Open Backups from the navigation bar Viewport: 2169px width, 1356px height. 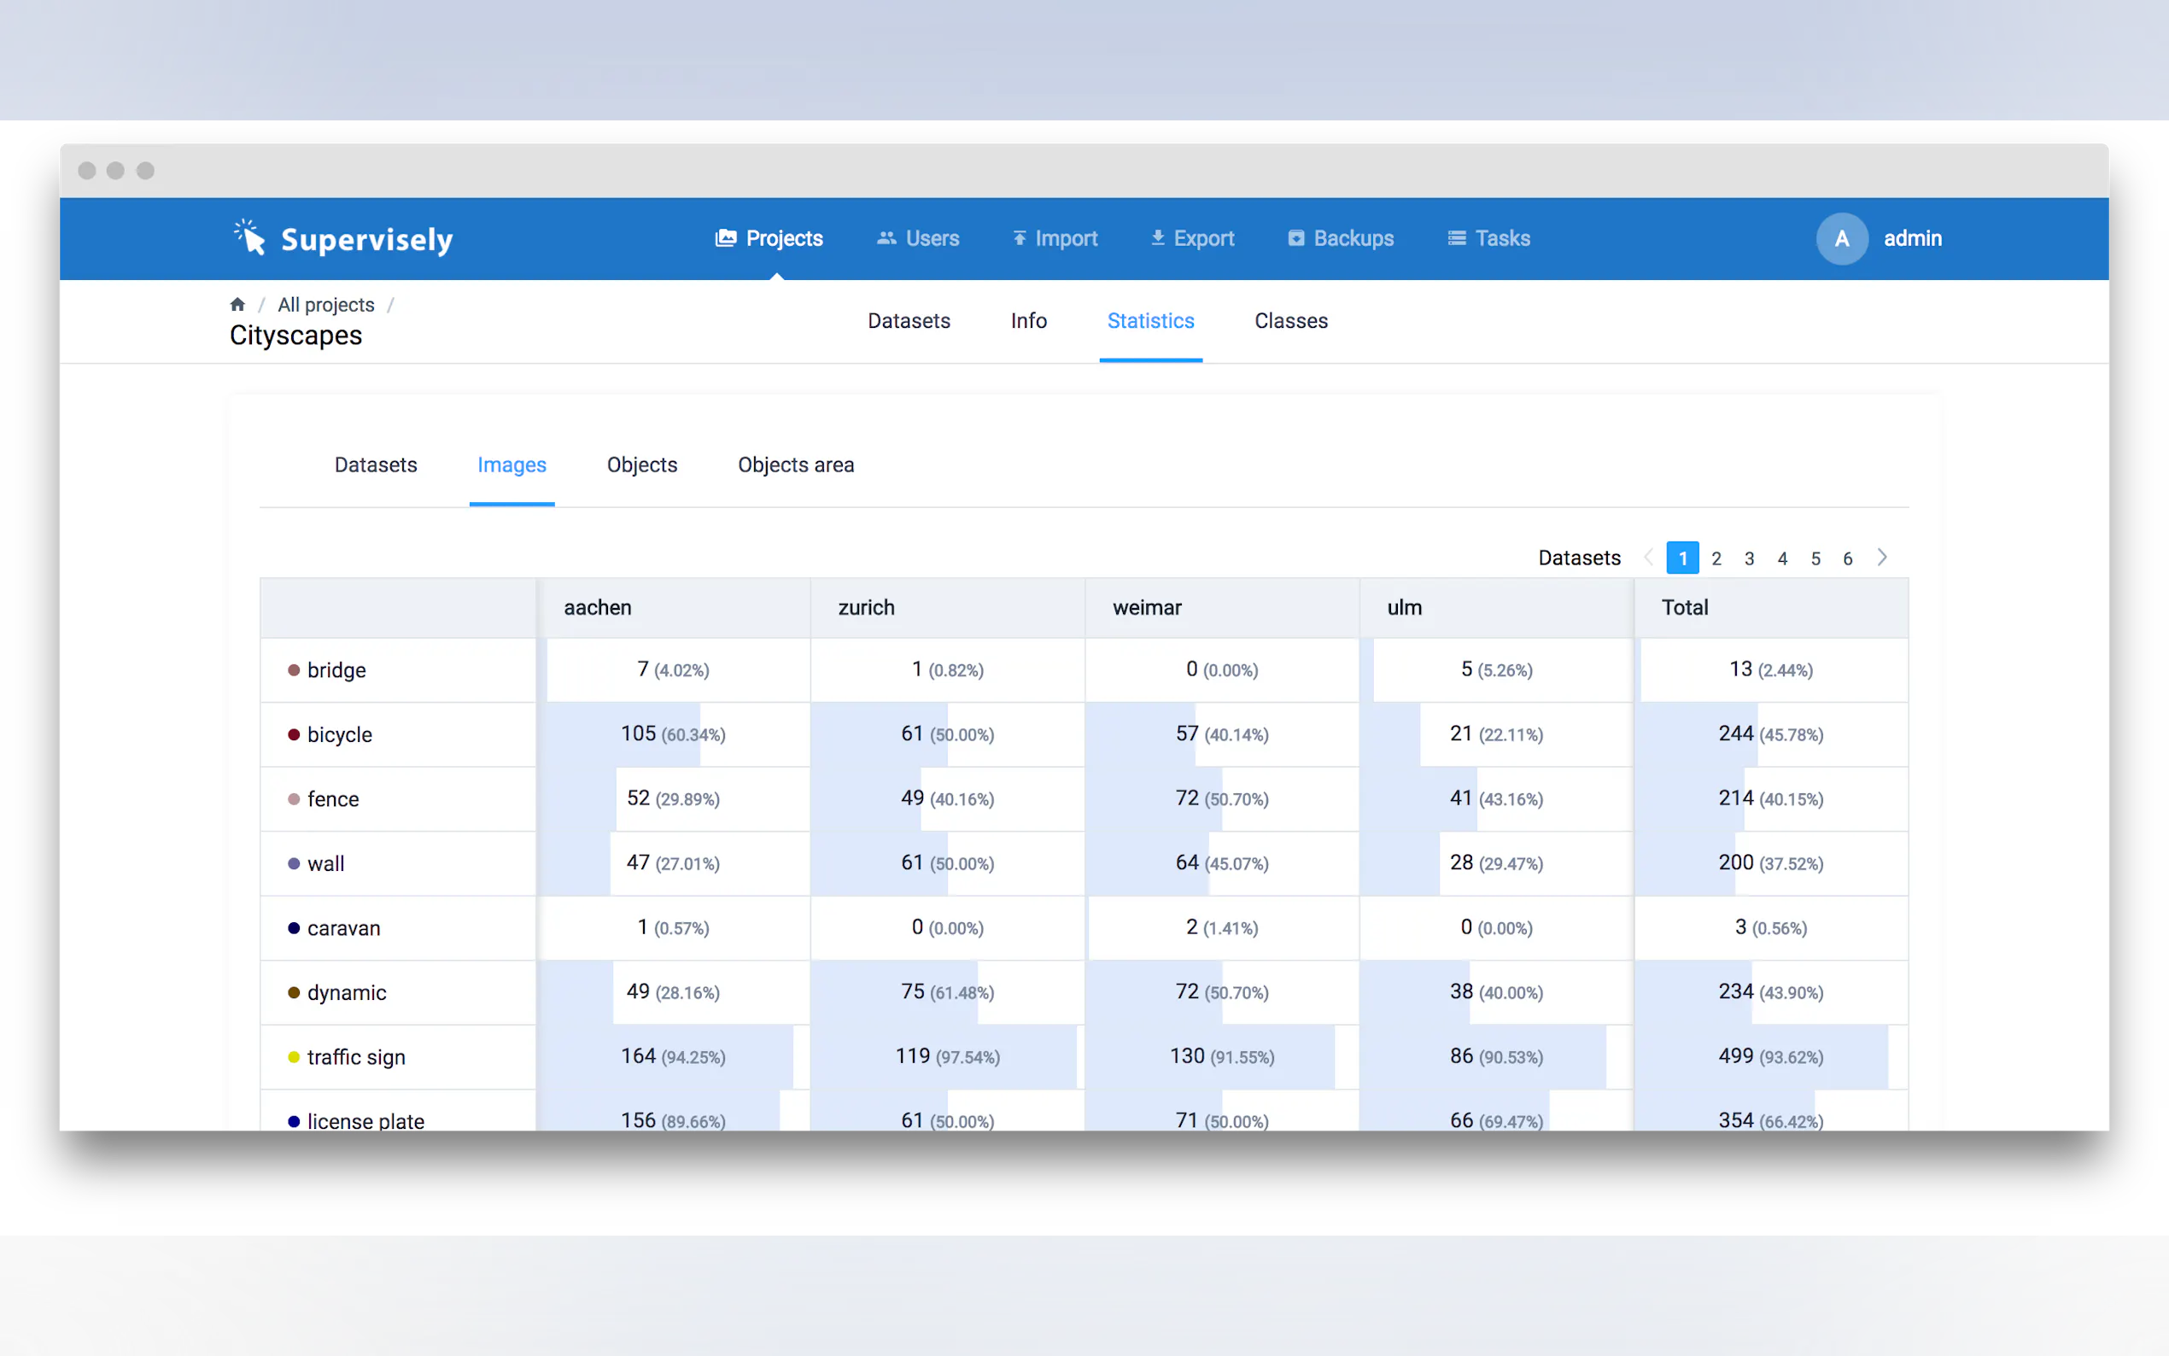pos(1341,238)
